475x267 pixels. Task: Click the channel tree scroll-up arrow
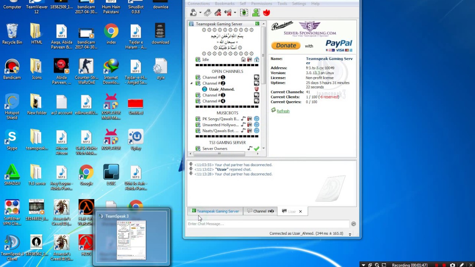point(263,24)
